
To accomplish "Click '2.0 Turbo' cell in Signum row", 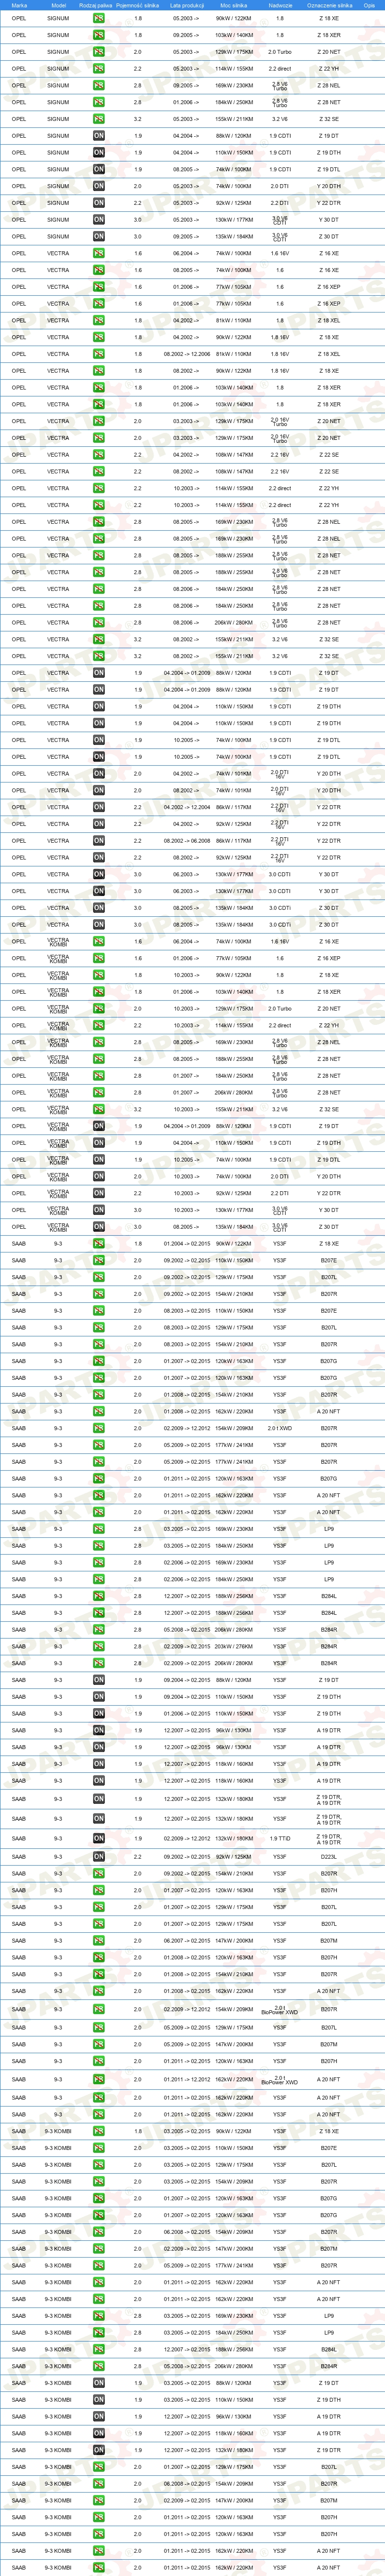I will tap(280, 52).
